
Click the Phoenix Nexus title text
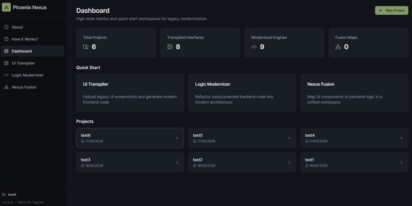tap(30, 7)
